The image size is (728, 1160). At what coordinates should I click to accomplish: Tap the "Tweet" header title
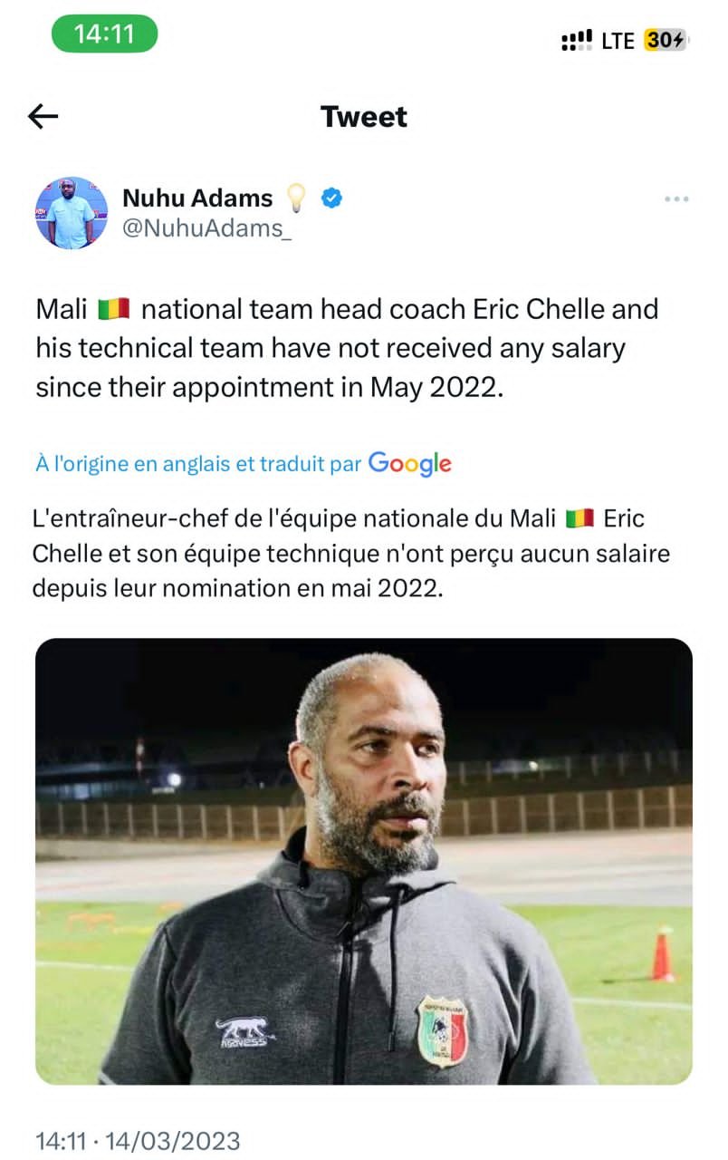[364, 116]
